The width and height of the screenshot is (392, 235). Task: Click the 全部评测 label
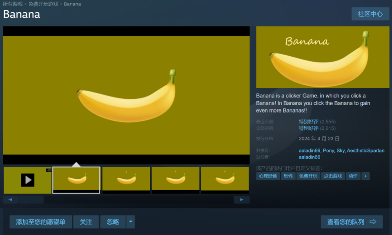point(265,129)
